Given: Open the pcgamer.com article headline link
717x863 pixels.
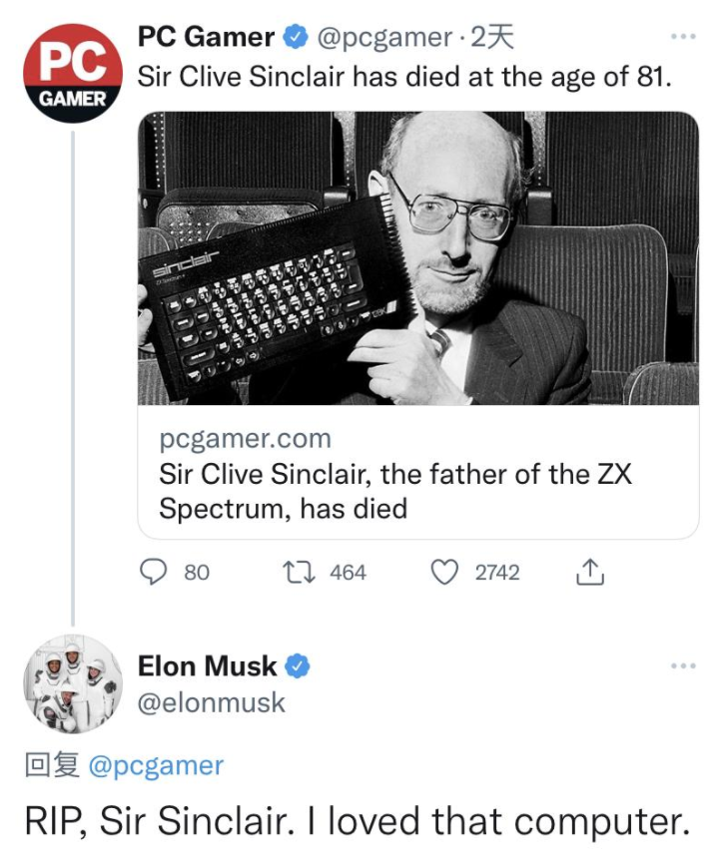Looking at the screenshot, I should coord(394,491).
